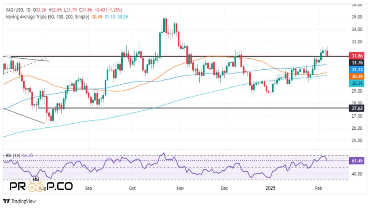The image size is (370, 208).
Task: Click the black 31.76 horizontal line label
Action: pyautogui.click(x=357, y=63)
